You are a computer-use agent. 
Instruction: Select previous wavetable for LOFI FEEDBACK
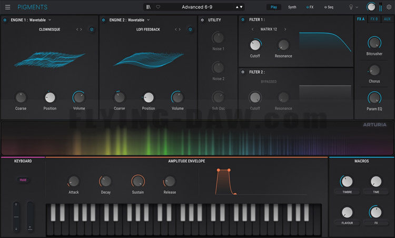176,29
